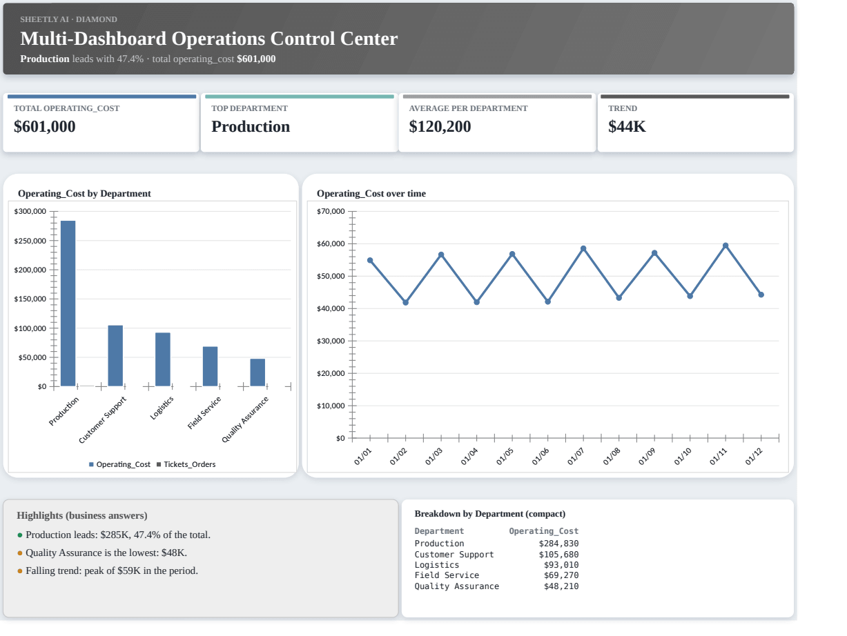Click the $93,010 value in breakdown table
The width and height of the screenshot is (847, 636).
tap(561, 565)
